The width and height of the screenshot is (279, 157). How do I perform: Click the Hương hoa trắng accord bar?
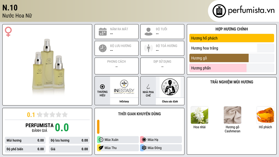pos(232,48)
